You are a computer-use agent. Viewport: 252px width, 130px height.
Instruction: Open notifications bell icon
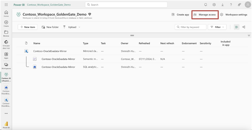[206, 5]
